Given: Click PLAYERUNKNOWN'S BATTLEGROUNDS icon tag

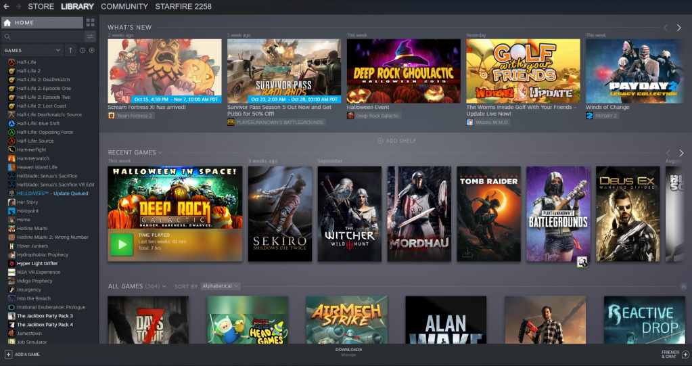Looking at the screenshot, I should (x=231, y=122).
